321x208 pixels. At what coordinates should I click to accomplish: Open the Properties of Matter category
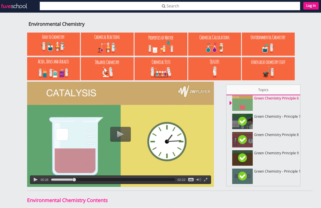pos(161,44)
